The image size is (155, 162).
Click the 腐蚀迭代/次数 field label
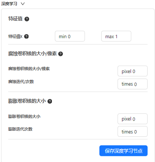[x=21, y=82]
